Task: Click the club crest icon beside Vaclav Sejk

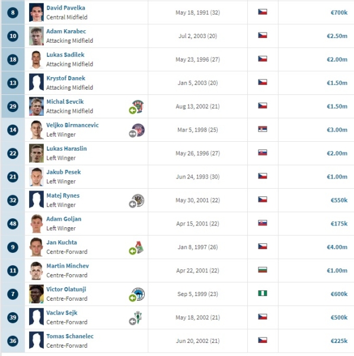Action: (x=138, y=317)
